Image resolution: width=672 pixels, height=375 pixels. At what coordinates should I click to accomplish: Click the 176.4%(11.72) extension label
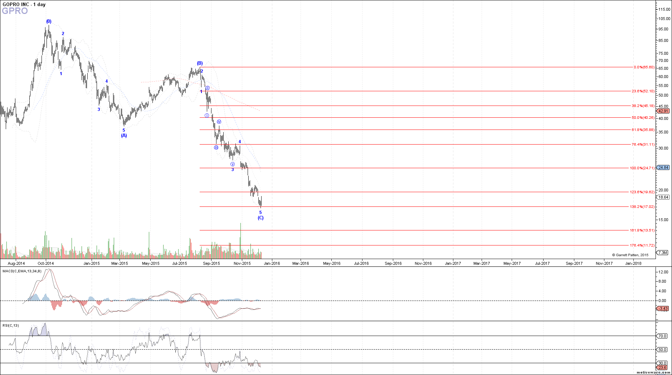642,245
